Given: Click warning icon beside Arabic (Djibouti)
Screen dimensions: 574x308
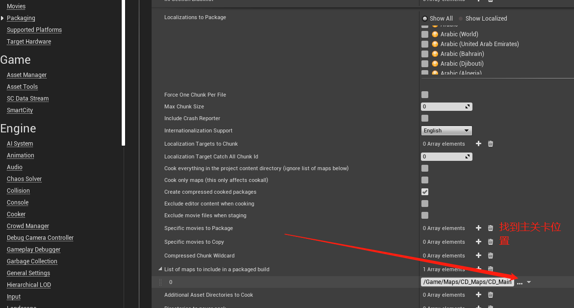Looking at the screenshot, I should (435, 64).
